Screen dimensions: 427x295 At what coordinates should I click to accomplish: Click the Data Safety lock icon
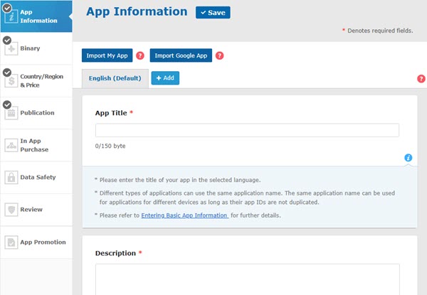[x=11, y=178]
